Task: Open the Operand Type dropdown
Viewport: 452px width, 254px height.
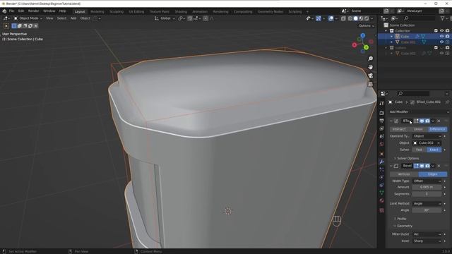Action: (x=427, y=136)
